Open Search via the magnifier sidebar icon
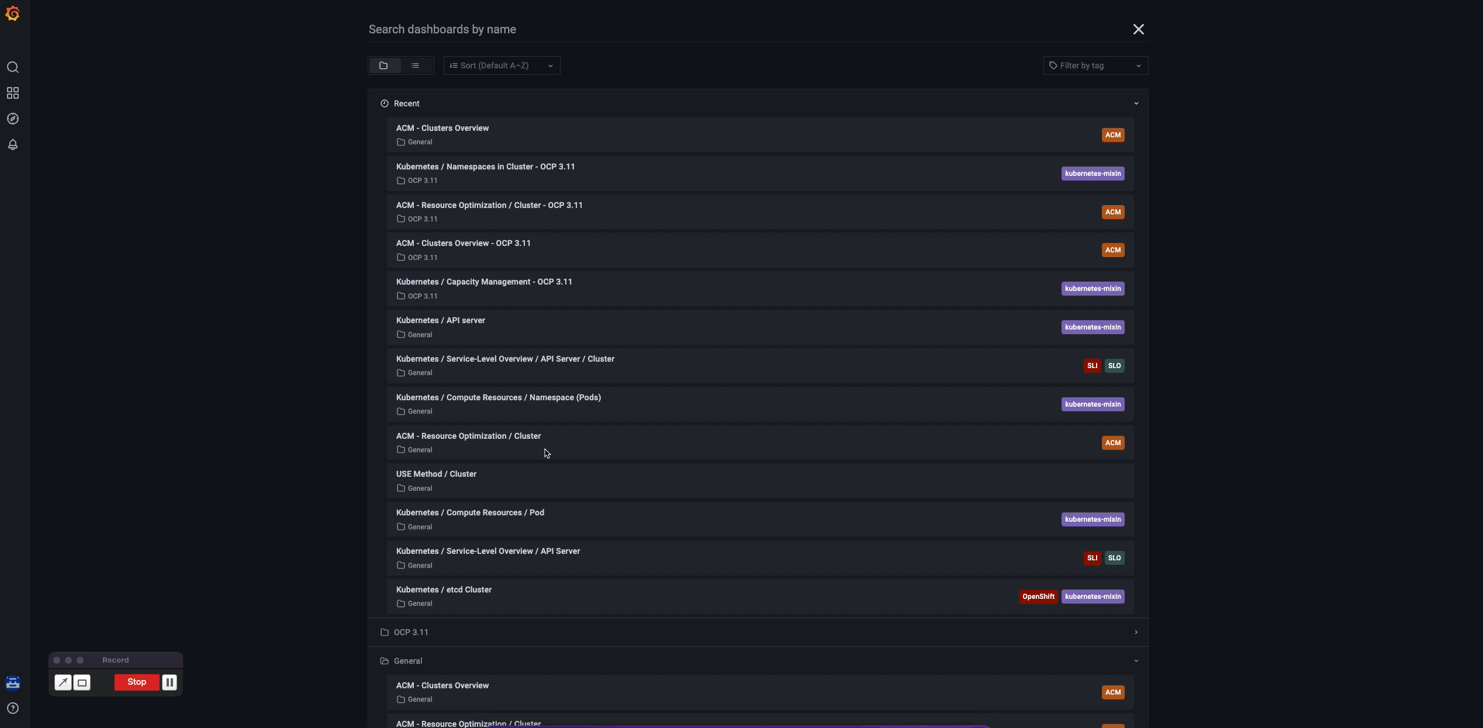Image resolution: width=1483 pixels, height=728 pixels. 13,67
